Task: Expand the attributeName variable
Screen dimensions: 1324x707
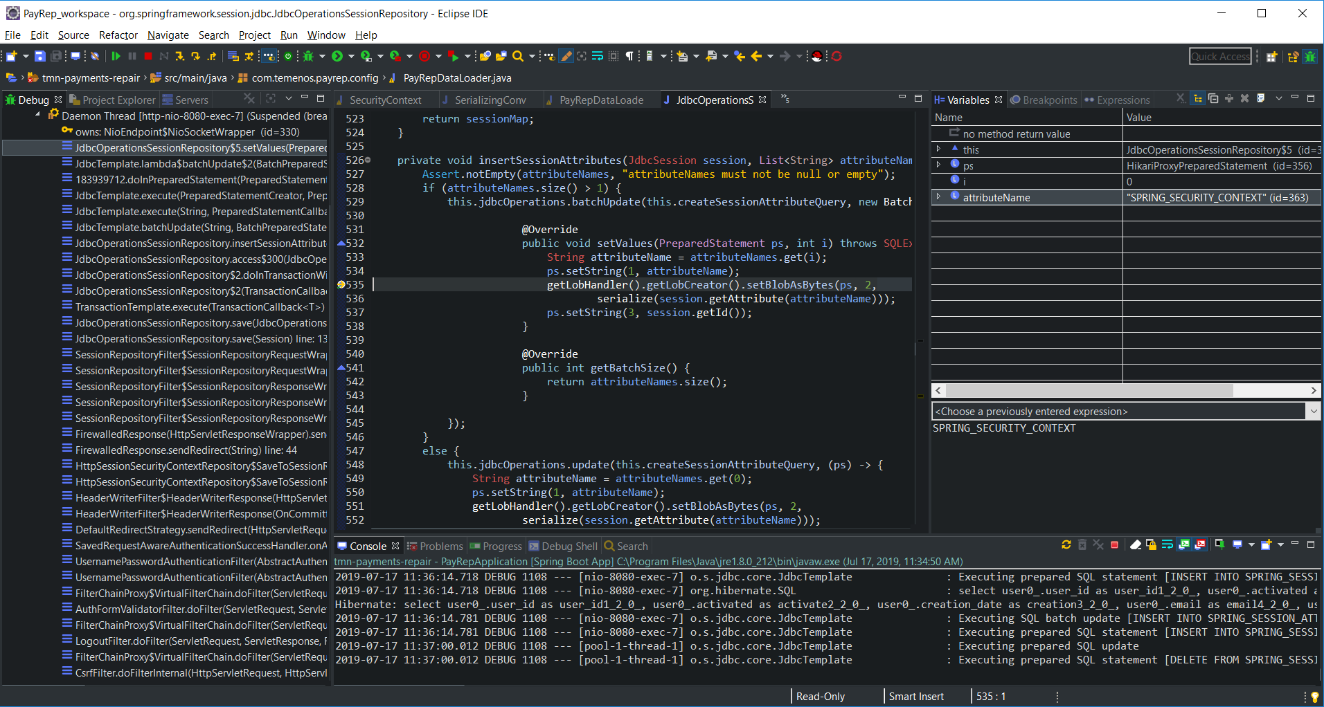Action: click(x=938, y=197)
